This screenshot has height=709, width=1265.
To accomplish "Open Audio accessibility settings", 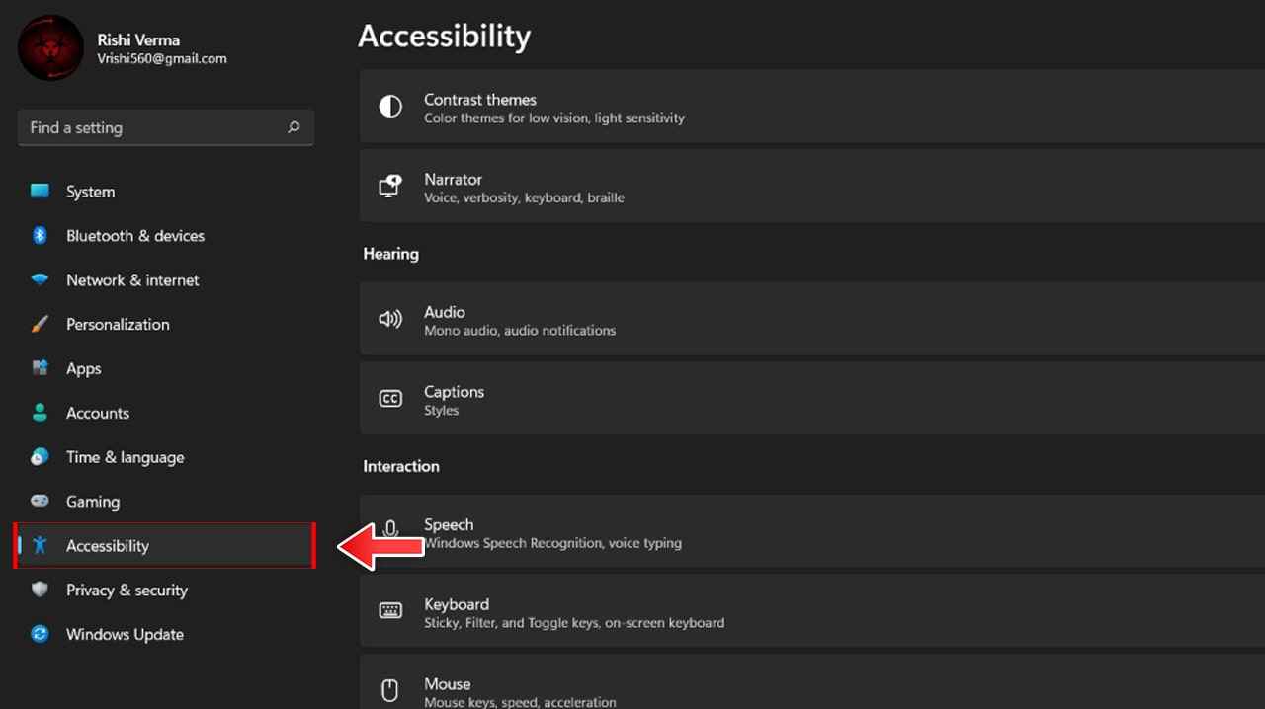I will [812, 319].
